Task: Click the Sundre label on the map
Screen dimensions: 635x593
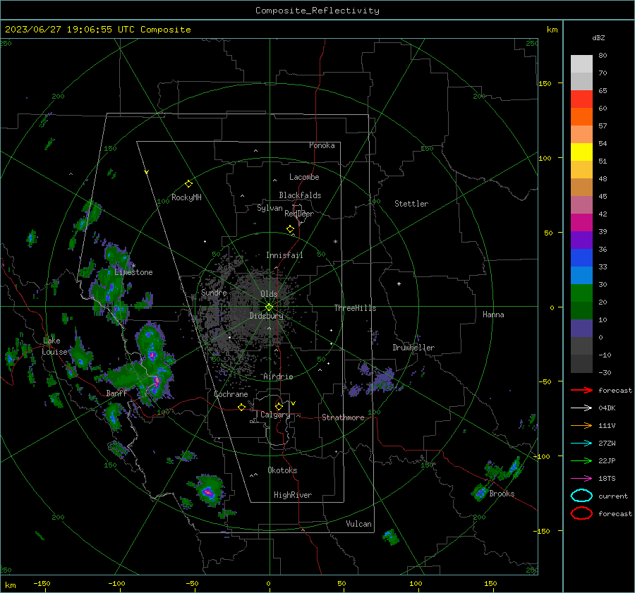Action: point(214,293)
